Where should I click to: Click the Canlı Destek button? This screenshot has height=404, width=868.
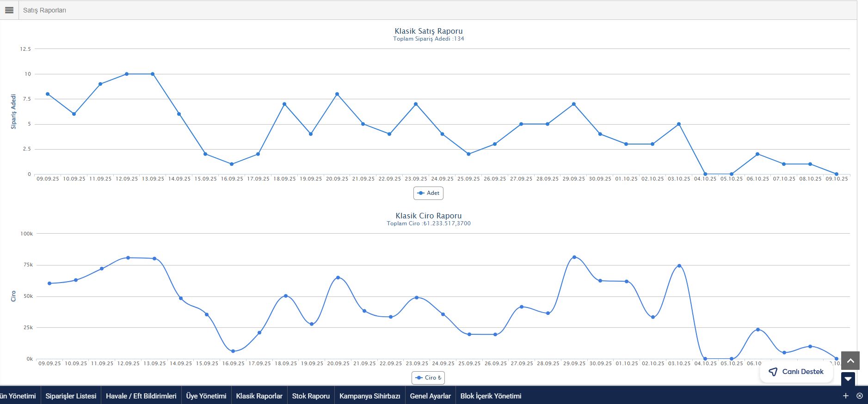point(796,372)
